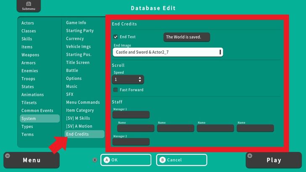Viewport: 306px width, 172px height.
Task: Enable the Fast Forward checkbox
Action: 116,90
